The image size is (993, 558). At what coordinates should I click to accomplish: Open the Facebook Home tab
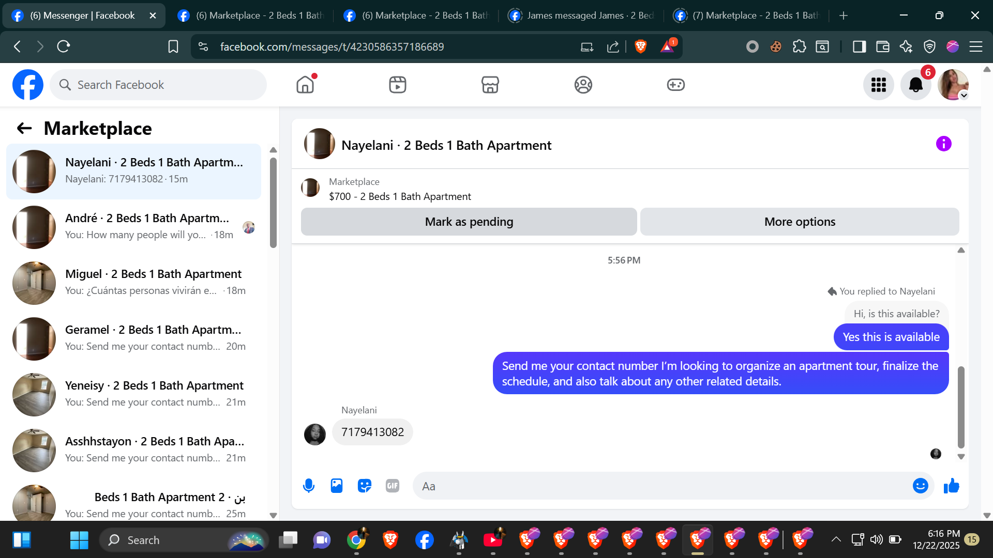click(305, 85)
